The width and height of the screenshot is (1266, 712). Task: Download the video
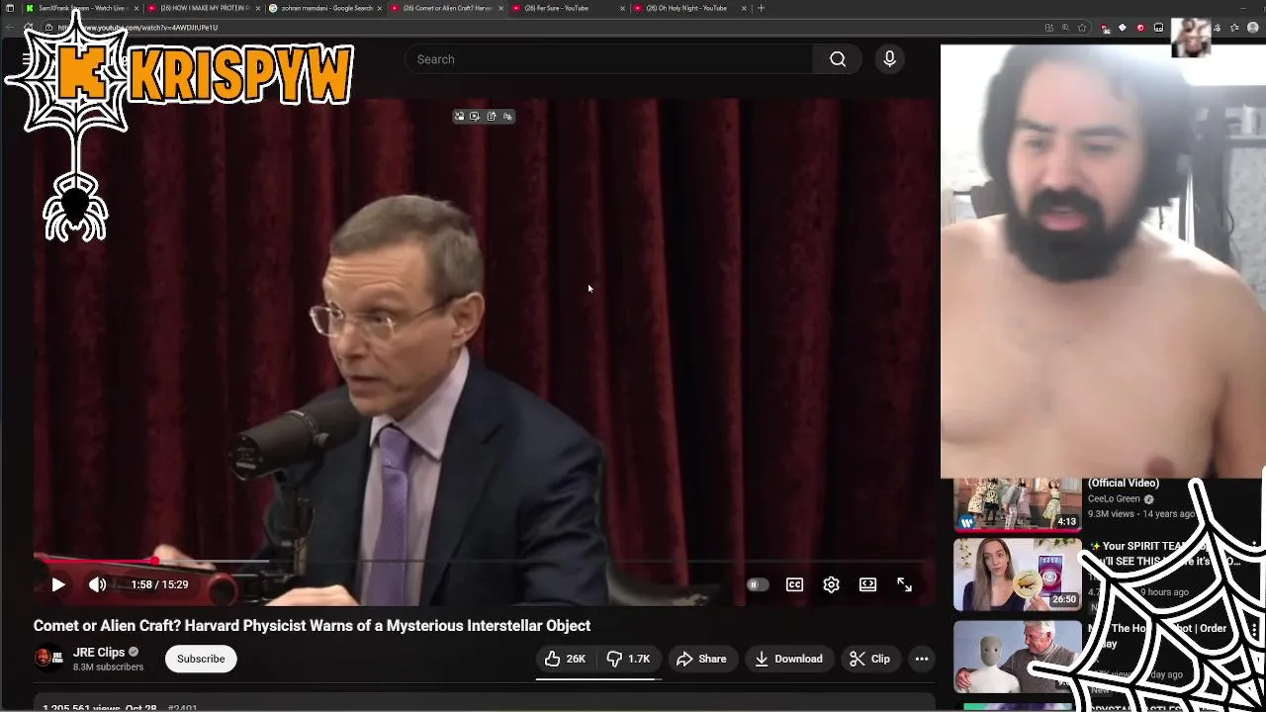pos(788,659)
